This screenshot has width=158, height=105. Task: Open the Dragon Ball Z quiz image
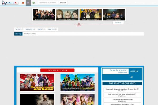[x=77, y=82]
